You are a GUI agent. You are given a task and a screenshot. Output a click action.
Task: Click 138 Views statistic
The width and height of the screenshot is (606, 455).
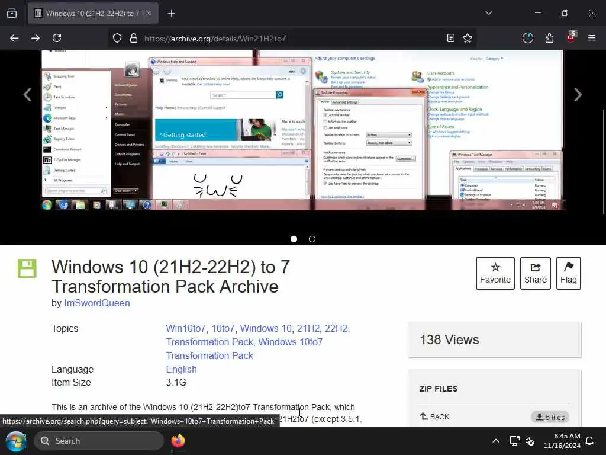450,339
